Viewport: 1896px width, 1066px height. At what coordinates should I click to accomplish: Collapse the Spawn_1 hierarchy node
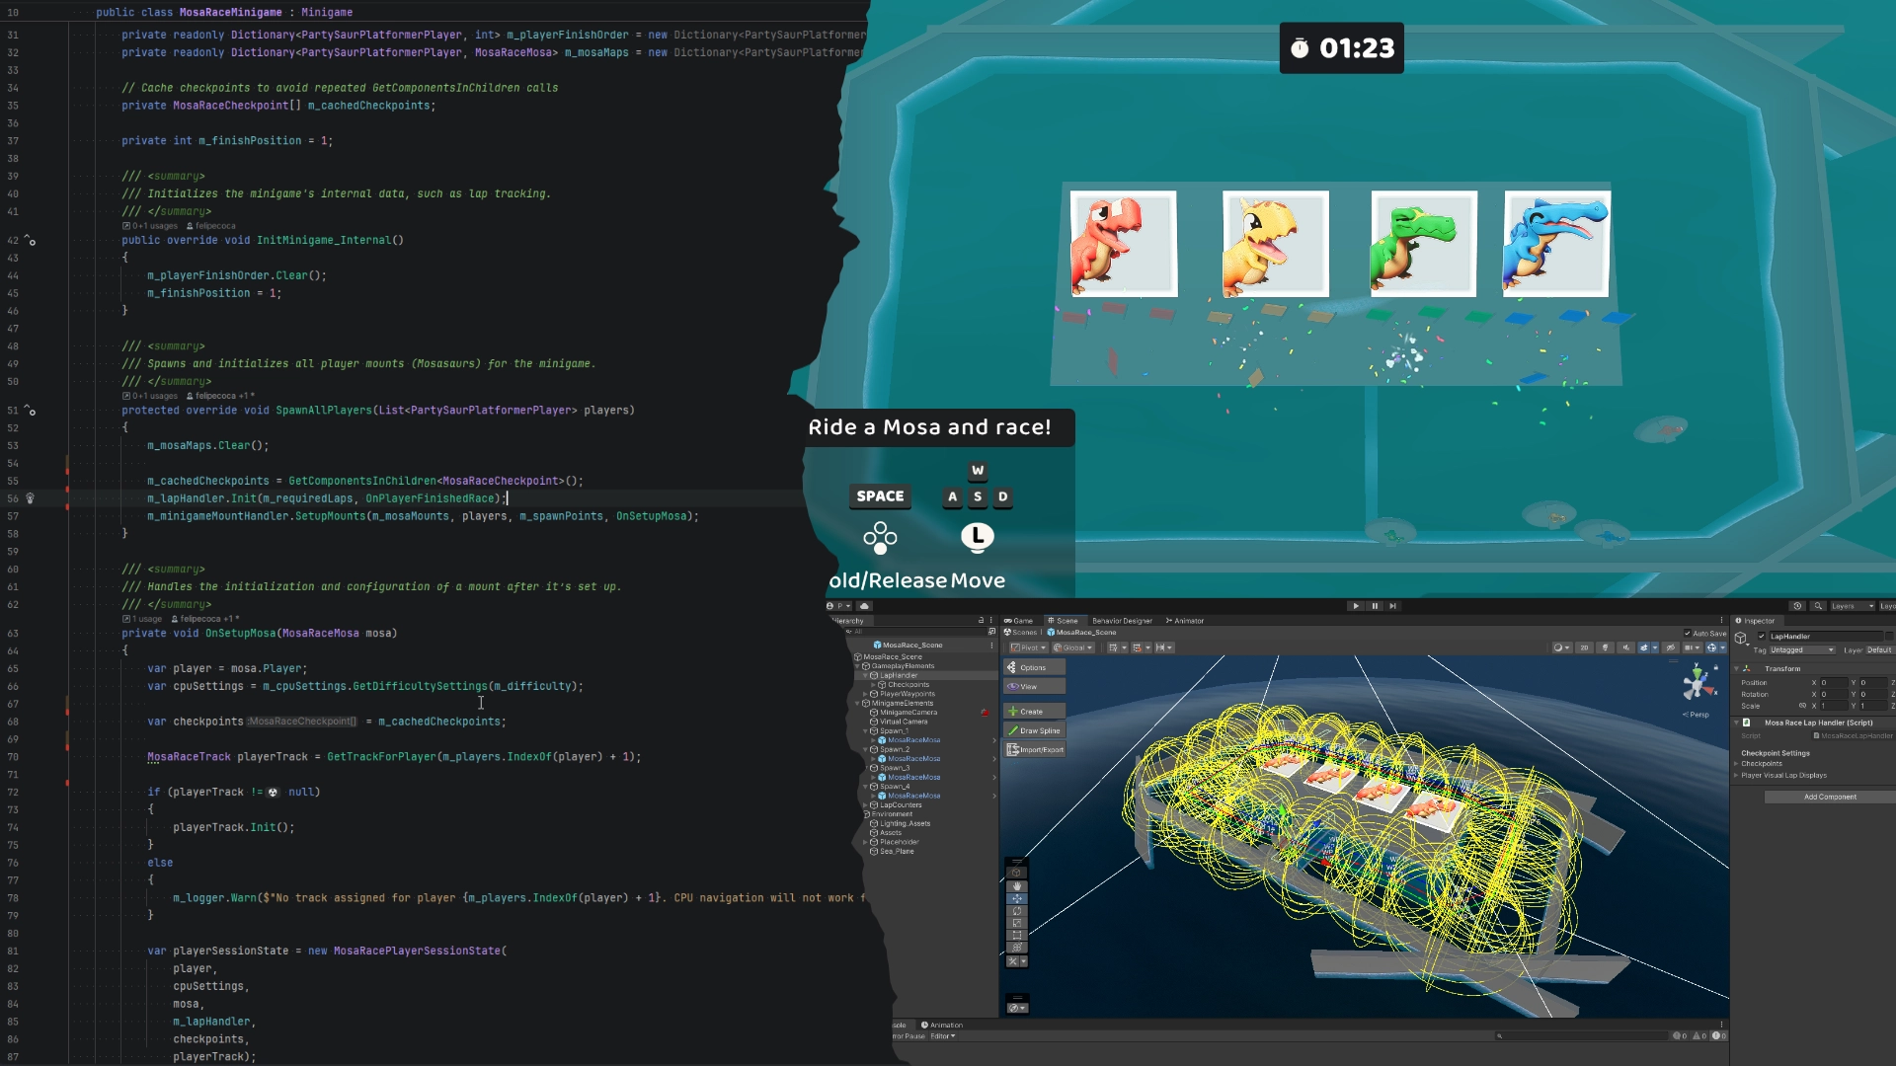tap(866, 731)
